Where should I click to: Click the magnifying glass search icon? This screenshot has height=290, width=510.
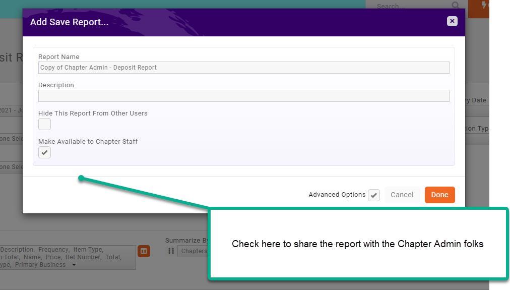(x=456, y=6)
